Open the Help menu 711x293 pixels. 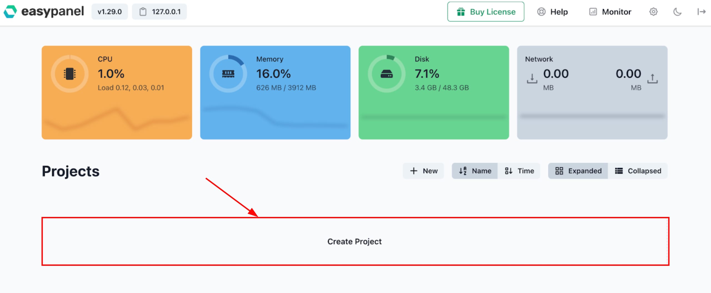(553, 12)
